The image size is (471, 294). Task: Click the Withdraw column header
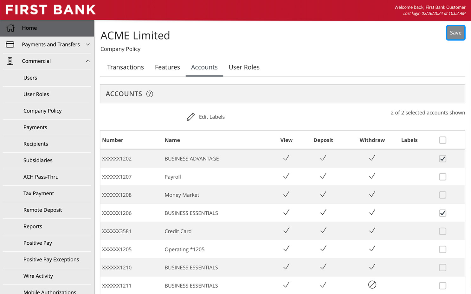pos(372,140)
